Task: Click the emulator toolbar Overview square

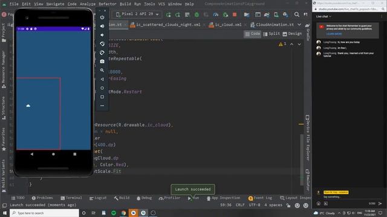Action: tap(102, 97)
